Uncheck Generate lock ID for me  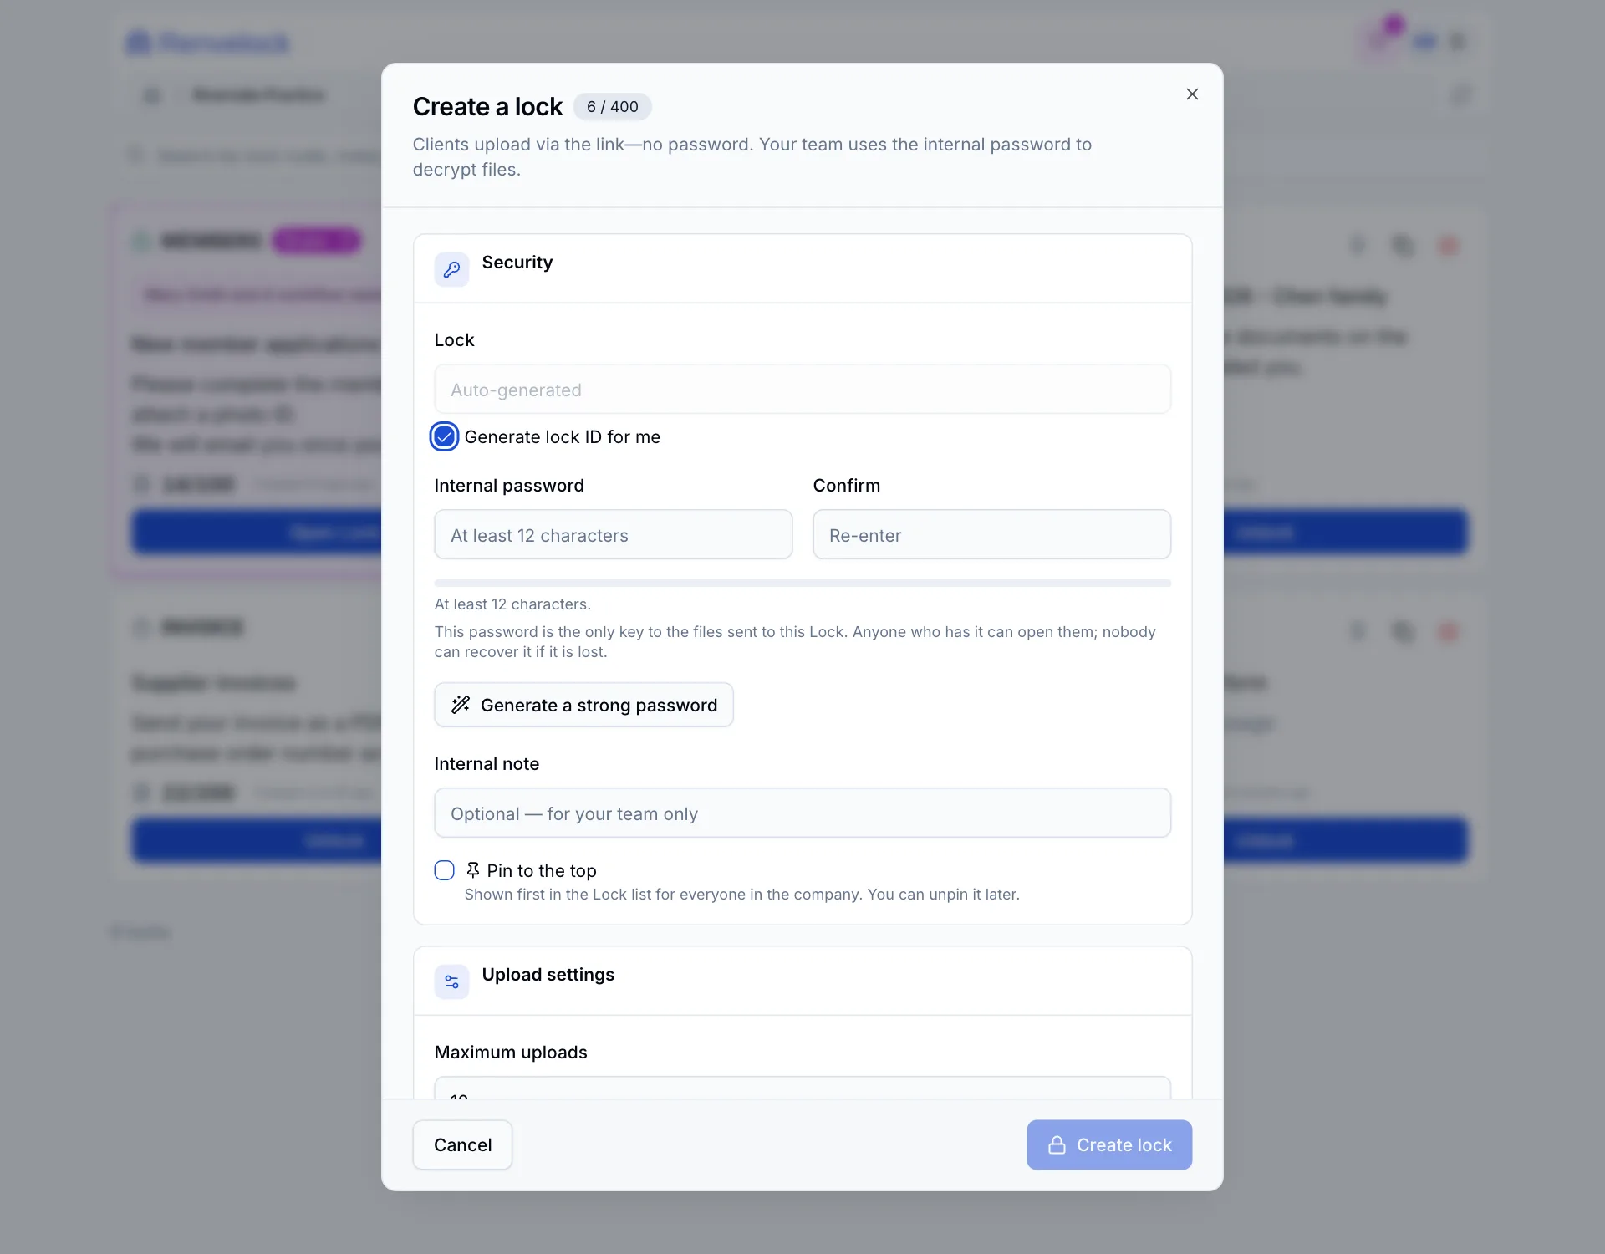click(444, 436)
